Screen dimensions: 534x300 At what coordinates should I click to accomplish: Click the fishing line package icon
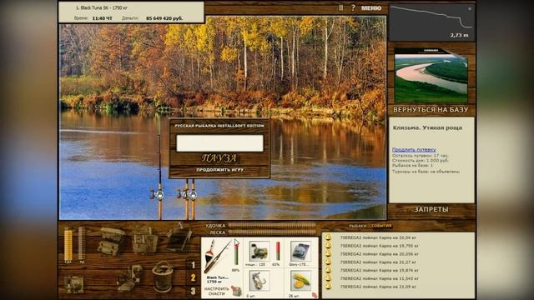tap(300, 251)
